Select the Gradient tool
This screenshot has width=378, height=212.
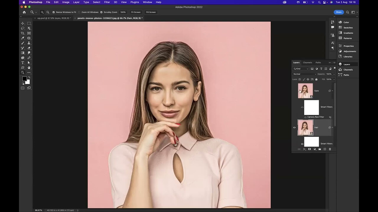tap(23, 53)
